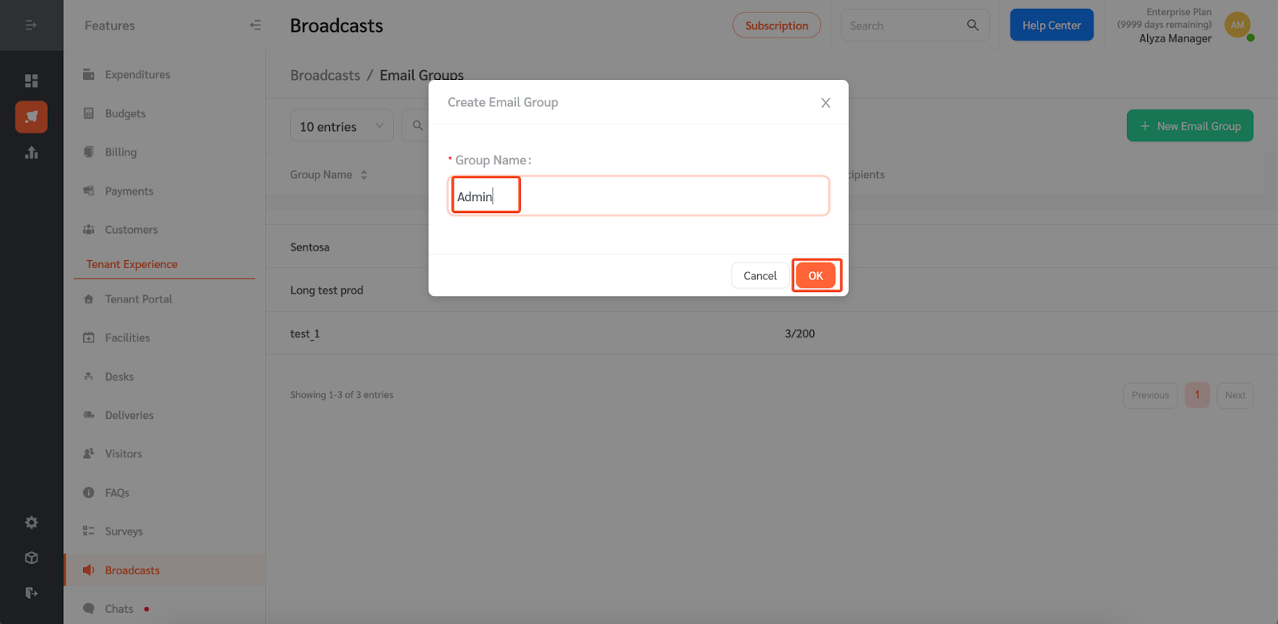Open the settings gear icon in left rail
The height and width of the screenshot is (624, 1278).
tap(31, 523)
